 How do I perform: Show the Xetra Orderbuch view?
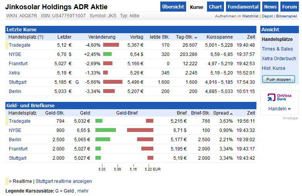[x=279, y=59]
